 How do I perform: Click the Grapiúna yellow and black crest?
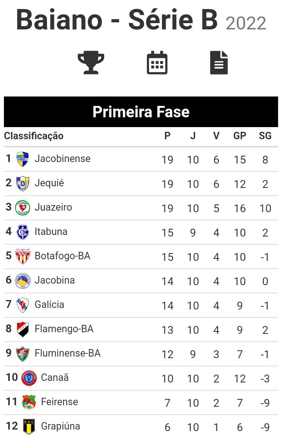[29, 426]
